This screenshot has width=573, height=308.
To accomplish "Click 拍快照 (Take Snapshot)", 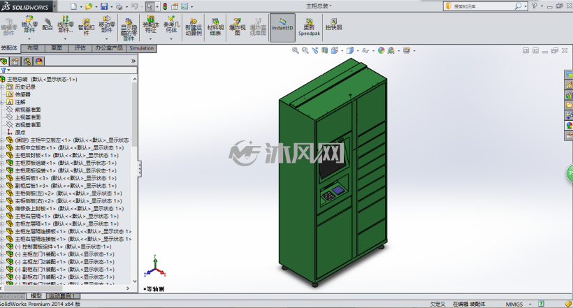I will coord(333,25).
